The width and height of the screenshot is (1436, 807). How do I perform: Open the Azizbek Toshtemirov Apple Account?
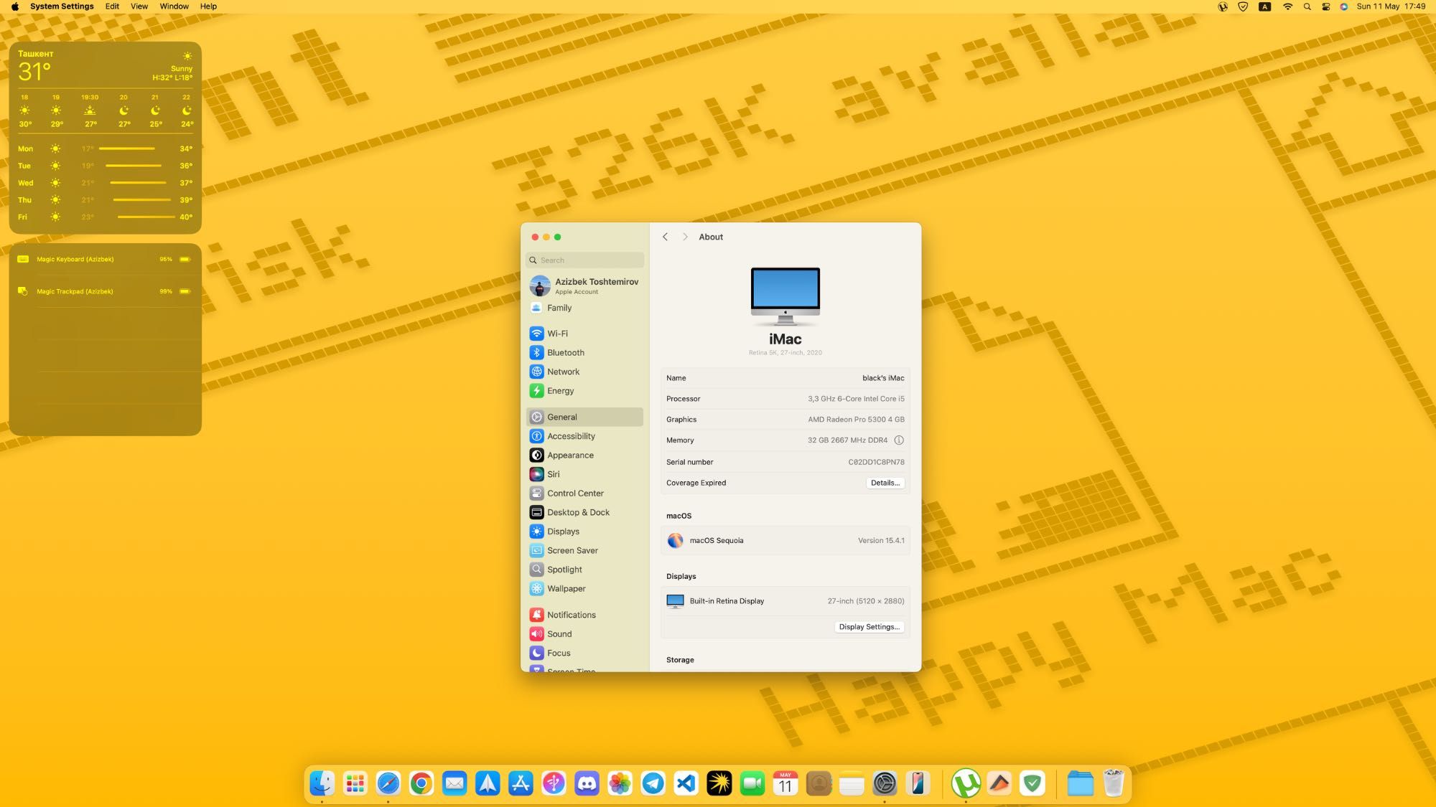(584, 285)
